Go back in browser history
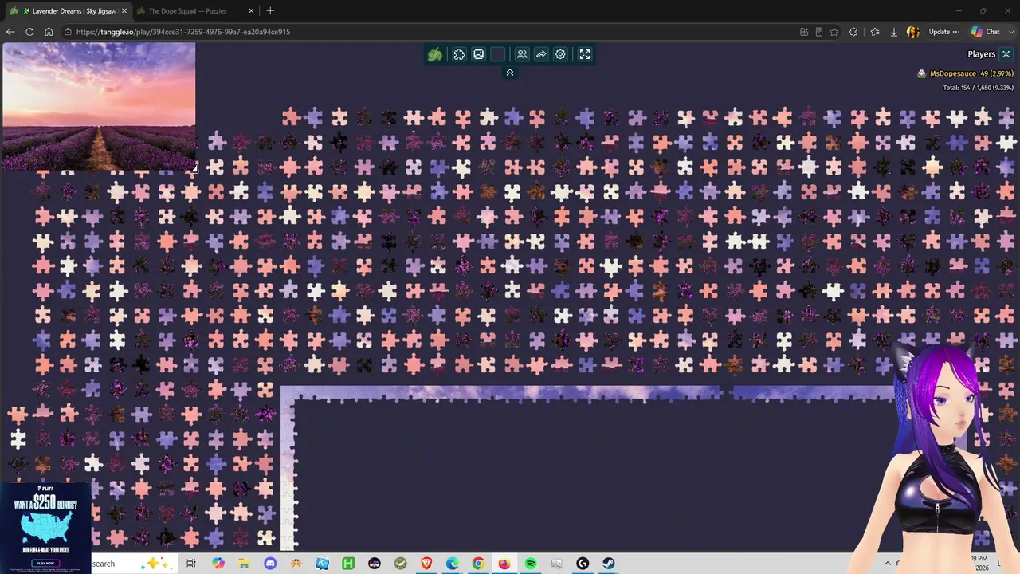The image size is (1020, 574). click(x=10, y=32)
